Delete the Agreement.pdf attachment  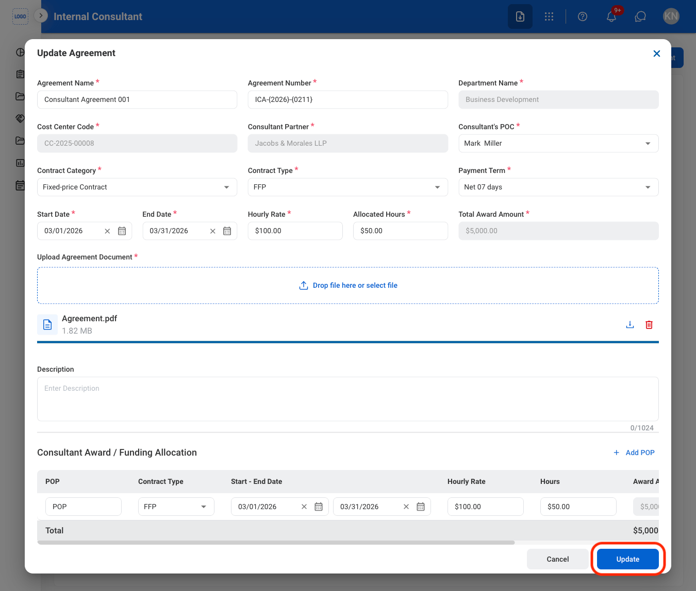(x=649, y=325)
